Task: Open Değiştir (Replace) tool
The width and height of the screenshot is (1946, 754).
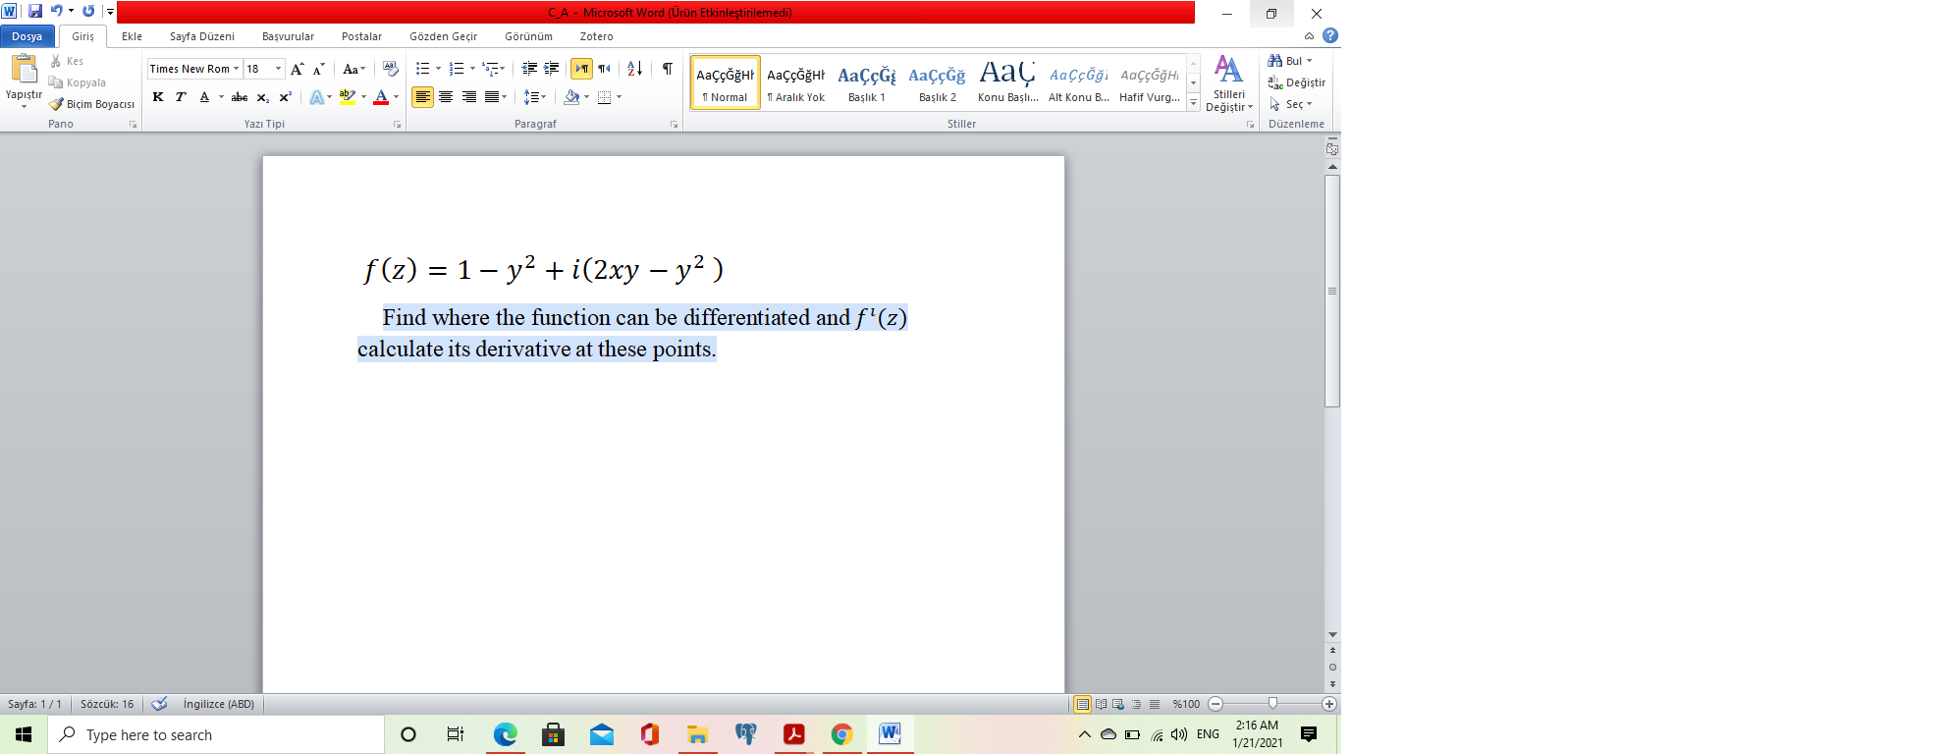Action: point(1297,82)
